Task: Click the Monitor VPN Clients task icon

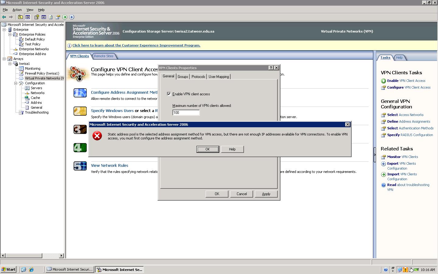Action: tap(384, 157)
